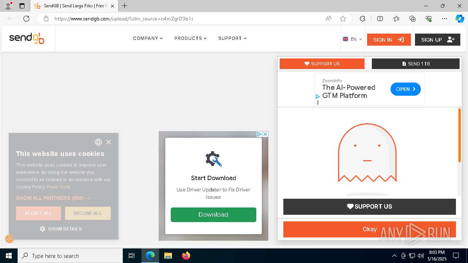Click the address bar URL

tap(124, 19)
